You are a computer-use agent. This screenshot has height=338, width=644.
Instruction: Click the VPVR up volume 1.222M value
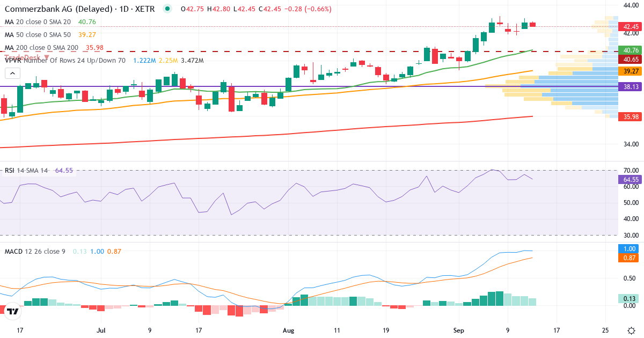pyautogui.click(x=144, y=61)
